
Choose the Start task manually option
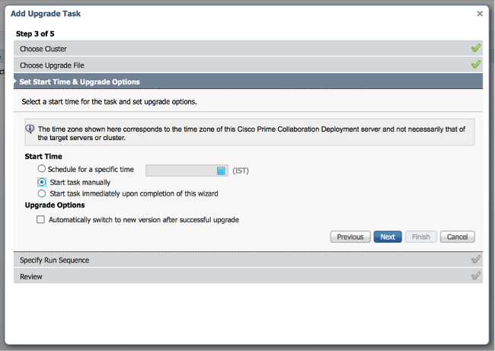tap(42, 182)
